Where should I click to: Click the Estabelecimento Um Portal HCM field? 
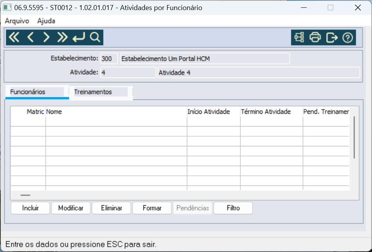(x=205, y=59)
